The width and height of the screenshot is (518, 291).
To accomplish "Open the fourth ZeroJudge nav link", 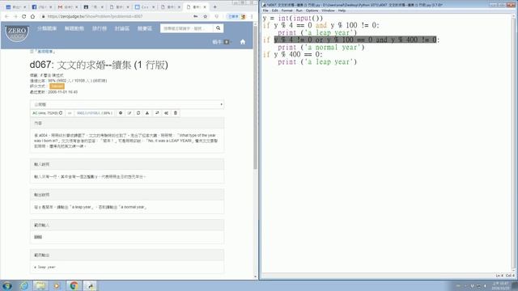I will (122, 28).
